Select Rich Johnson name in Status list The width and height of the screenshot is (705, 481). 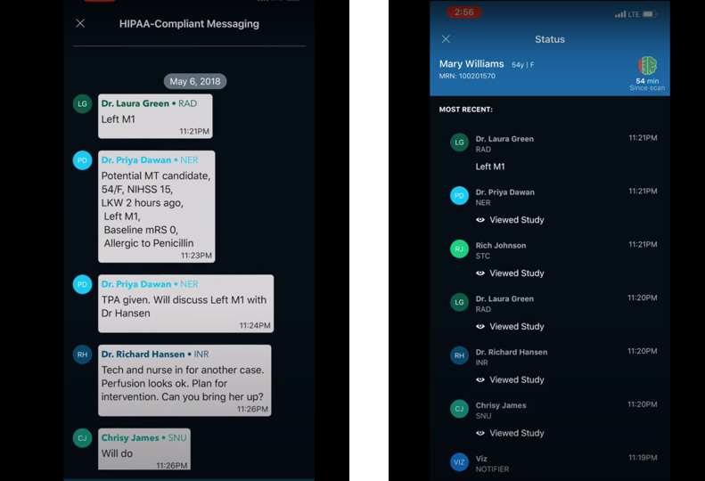(x=501, y=246)
